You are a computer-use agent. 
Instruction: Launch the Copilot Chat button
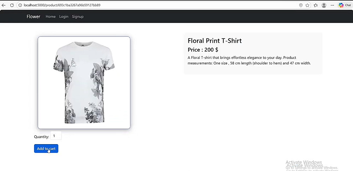(x=345, y=5)
